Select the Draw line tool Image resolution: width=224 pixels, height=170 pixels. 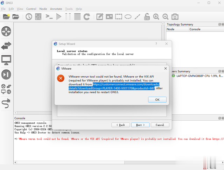click(x=138, y=17)
